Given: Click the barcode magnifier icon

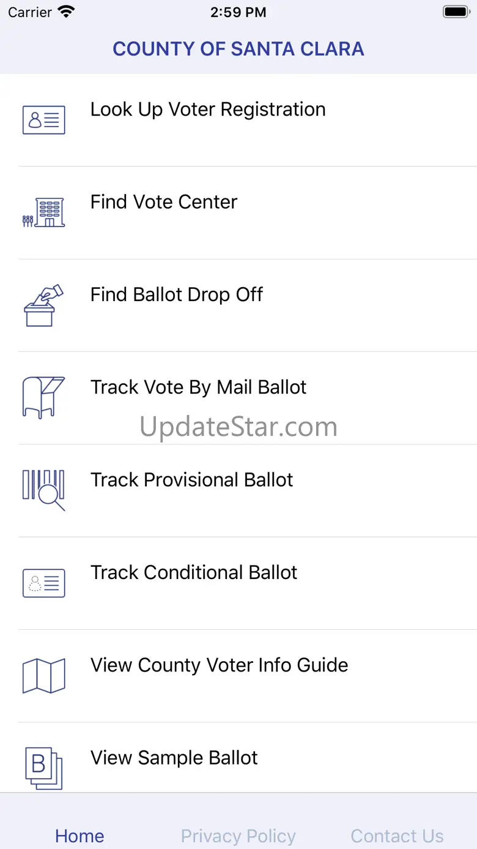Looking at the screenshot, I should tap(44, 490).
